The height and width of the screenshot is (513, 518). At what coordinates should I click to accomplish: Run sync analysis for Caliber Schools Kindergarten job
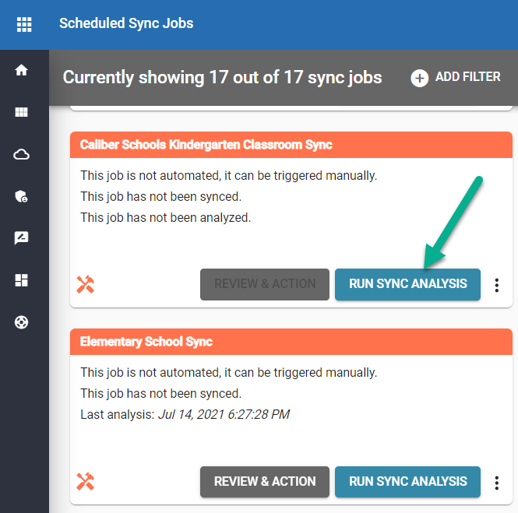pos(407,284)
